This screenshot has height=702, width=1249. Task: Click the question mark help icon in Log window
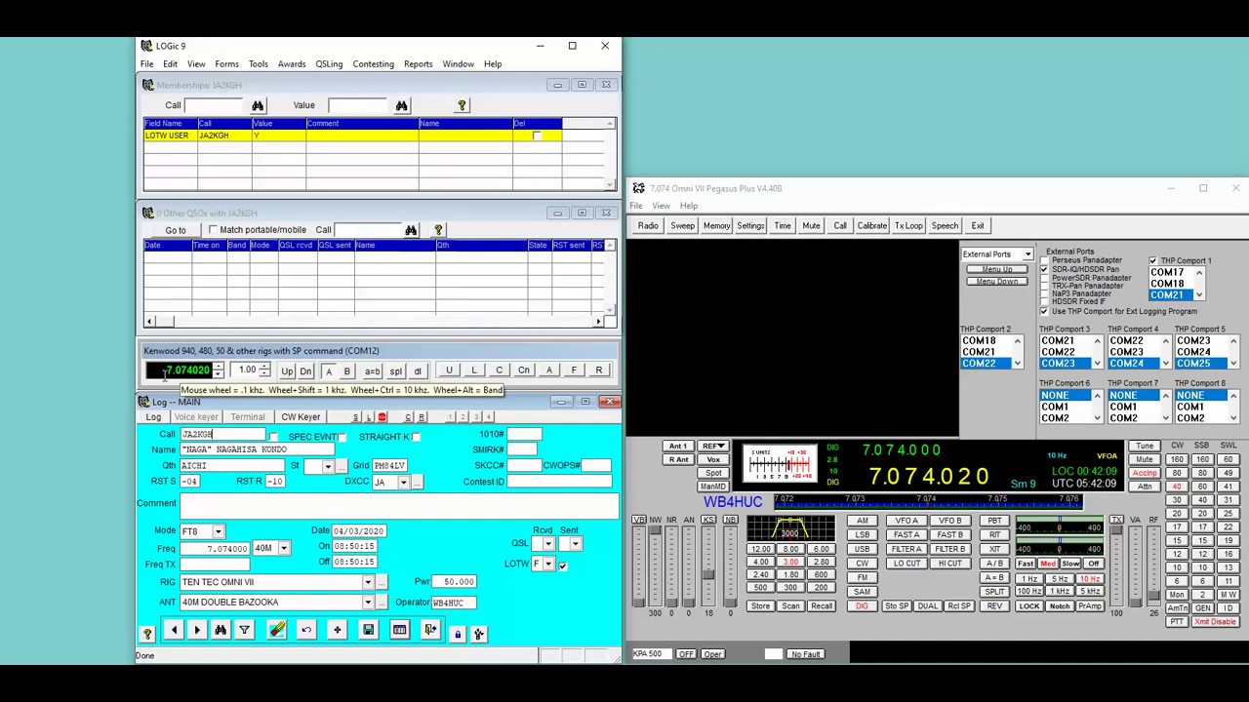[147, 635]
